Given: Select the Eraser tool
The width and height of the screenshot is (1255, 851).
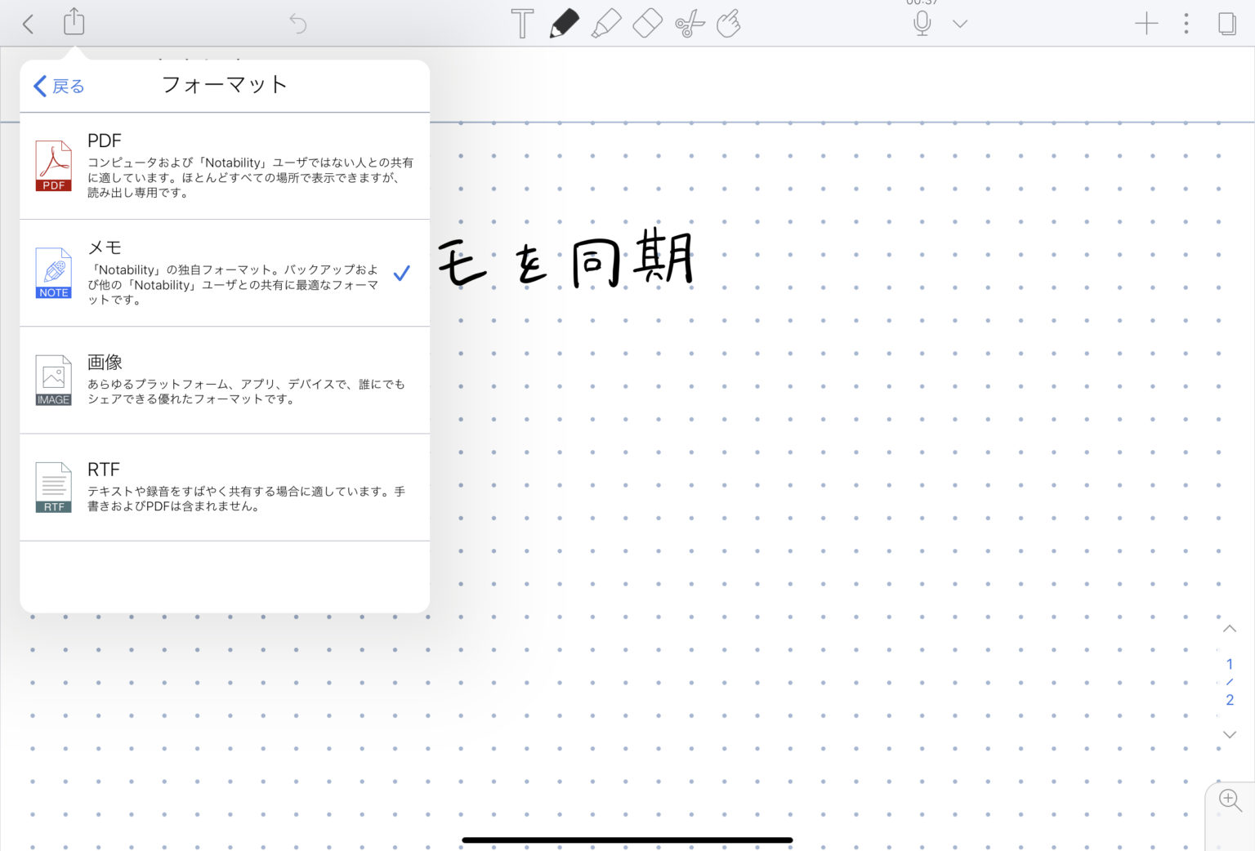Looking at the screenshot, I should (x=647, y=23).
